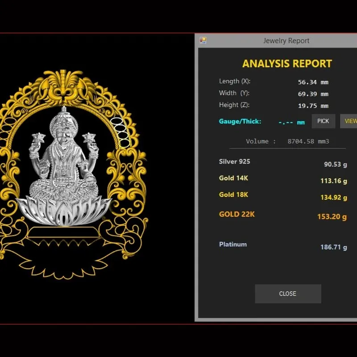This screenshot has height=357, width=357.
Task: Select the Silver weight 90.53 g
Action: click(336, 164)
